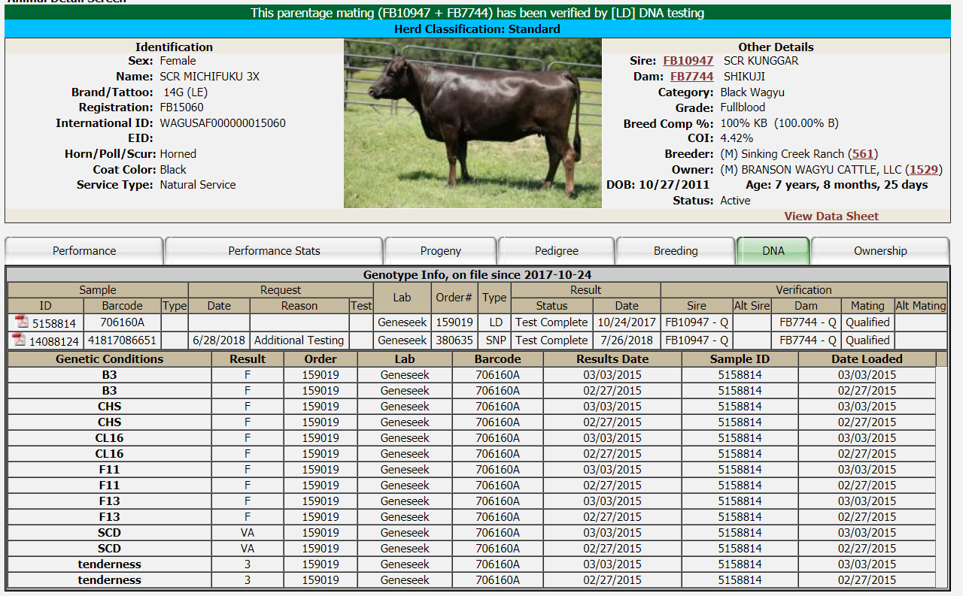The width and height of the screenshot is (963, 596).
Task: Open the Breeding tab
Action: (676, 251)
